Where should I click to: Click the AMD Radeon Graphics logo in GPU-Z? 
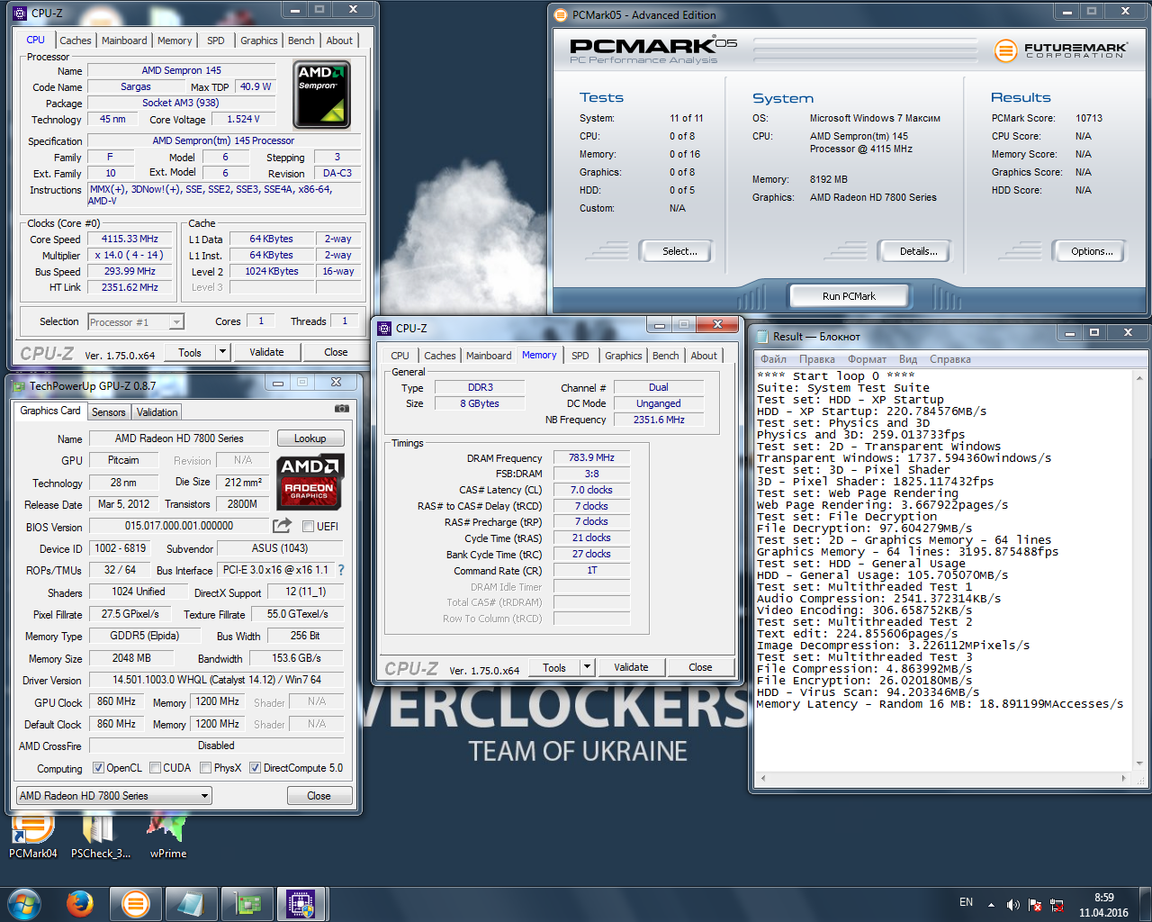point(310,482)
